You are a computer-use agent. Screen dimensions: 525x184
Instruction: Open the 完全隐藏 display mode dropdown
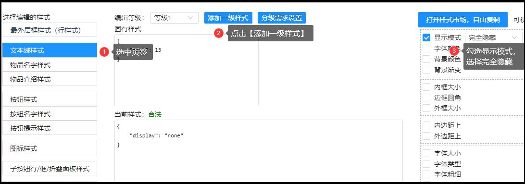[494, 37]
